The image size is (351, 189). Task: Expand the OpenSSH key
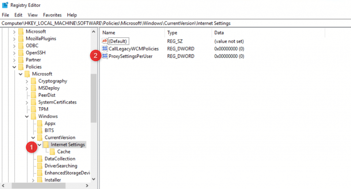coord(14,53)
